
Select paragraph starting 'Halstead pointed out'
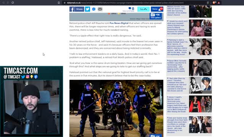(x=114, y=74)
